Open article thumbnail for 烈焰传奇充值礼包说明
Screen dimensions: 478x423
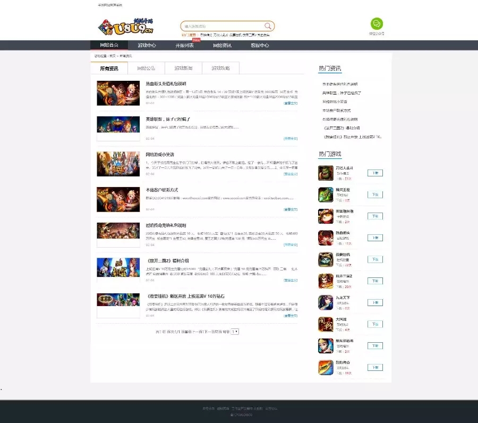(118, 235)
